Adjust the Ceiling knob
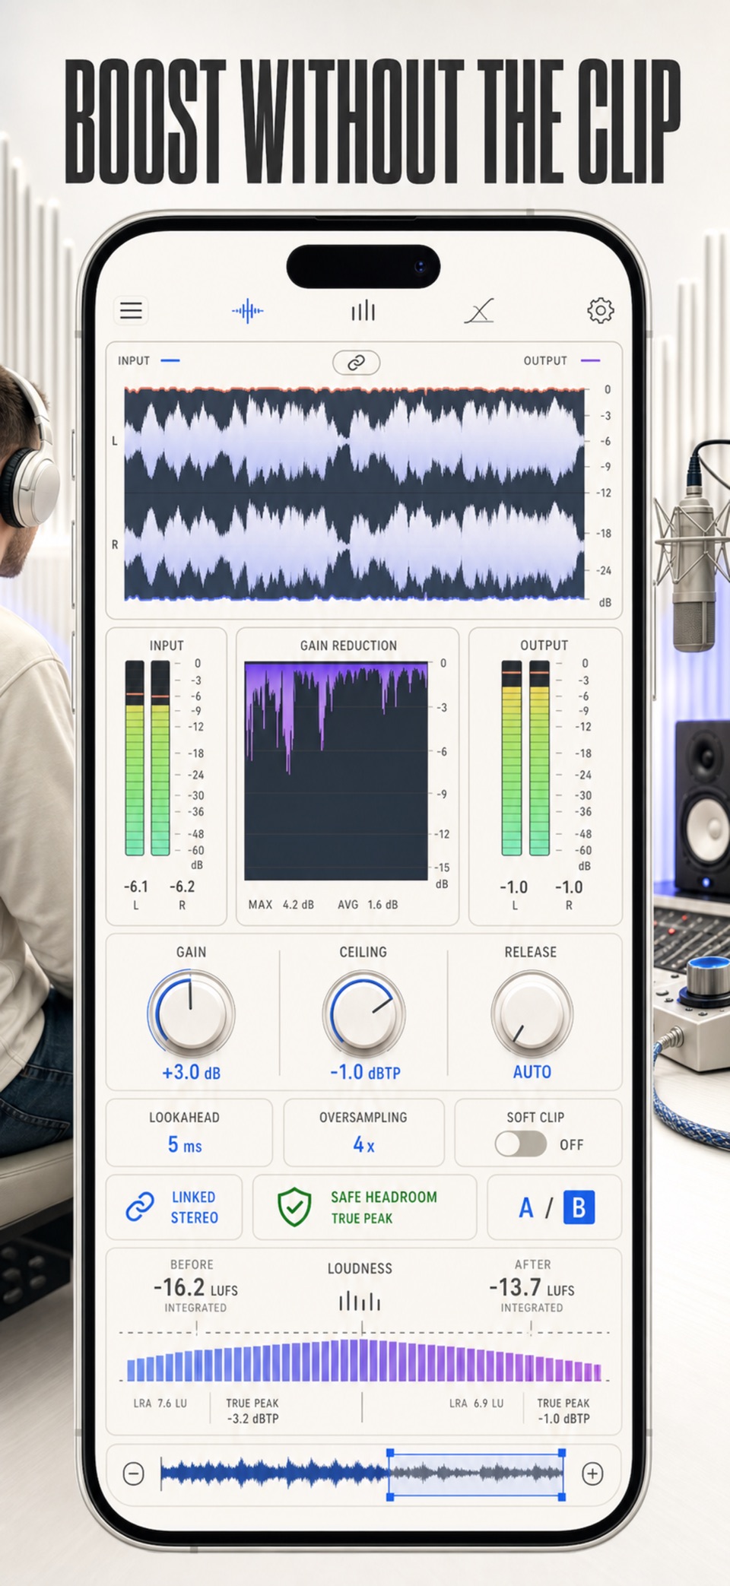This screenshot has height=1586, width=730. pyautogui.click(x=363, y=1013)
